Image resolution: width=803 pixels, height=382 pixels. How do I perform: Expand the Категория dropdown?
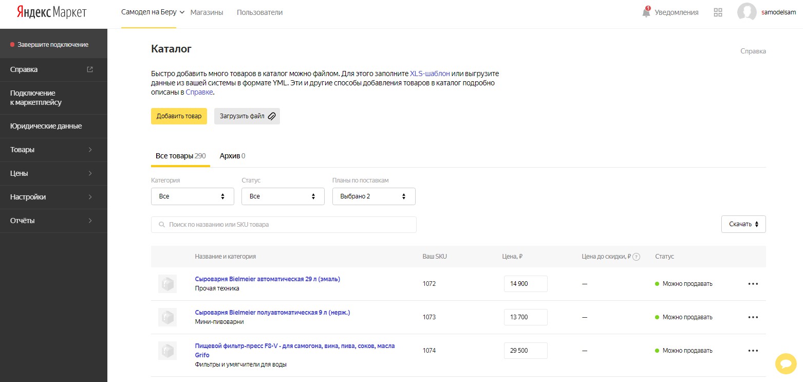(193, 196)
